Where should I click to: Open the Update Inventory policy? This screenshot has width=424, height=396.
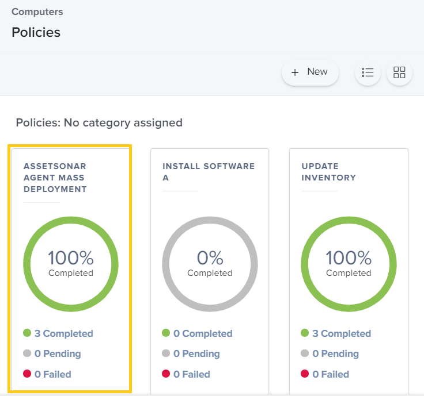click(328, 172)
